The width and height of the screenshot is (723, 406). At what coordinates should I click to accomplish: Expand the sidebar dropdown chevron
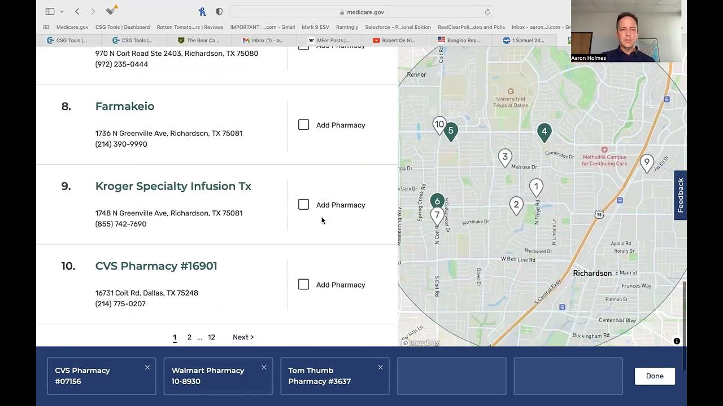(x=62, y=12)
